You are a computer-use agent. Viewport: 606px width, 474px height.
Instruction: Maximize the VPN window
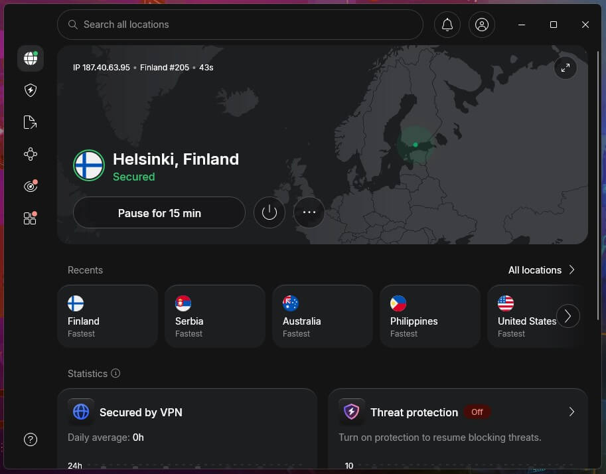coord(554,25)
